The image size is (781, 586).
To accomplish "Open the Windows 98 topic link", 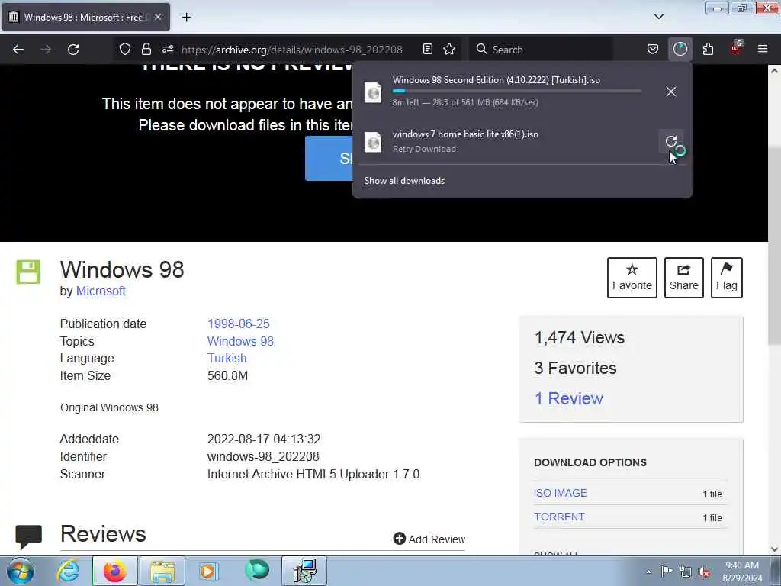I will click(240, 341).
